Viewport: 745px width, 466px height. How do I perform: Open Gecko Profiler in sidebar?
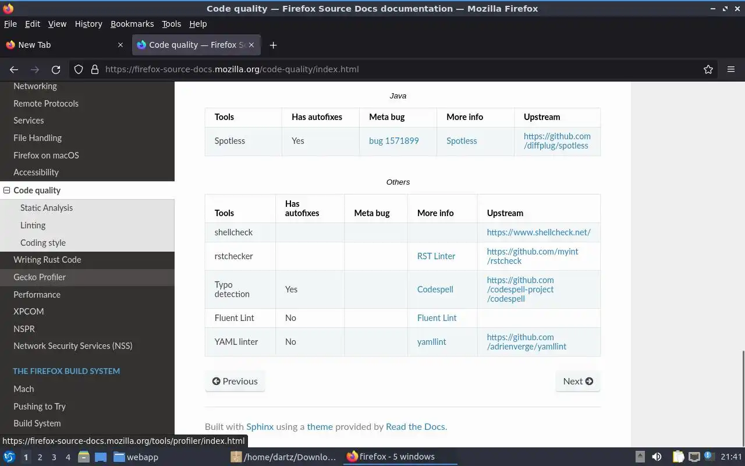pos(87,277)
